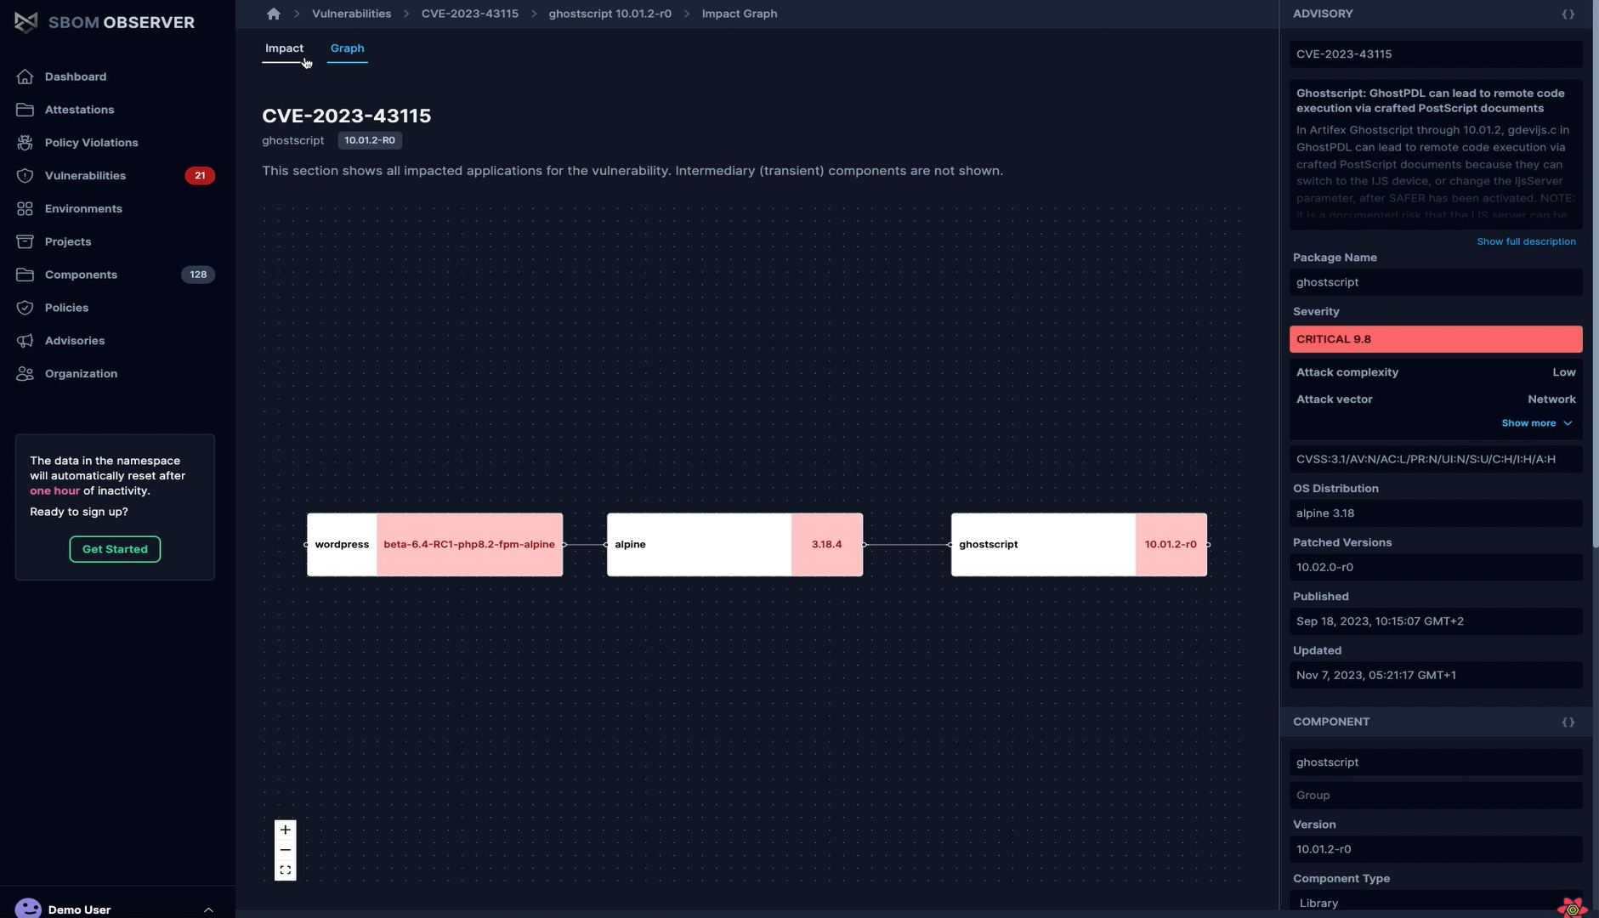The width and height of the screenshot is (1599, 918).
Task: Open Policy Violations menu item
Action: pyautogui.click(x=91, y=143)
